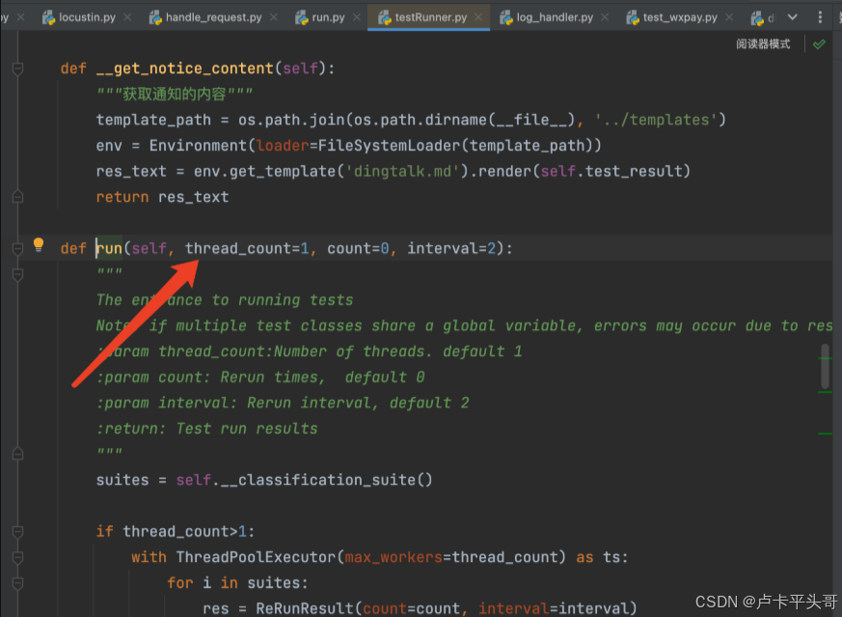Click fold marker at docstring closing quotes
Viewport: 842px width, 617px height.
click(x=17, y=454)
